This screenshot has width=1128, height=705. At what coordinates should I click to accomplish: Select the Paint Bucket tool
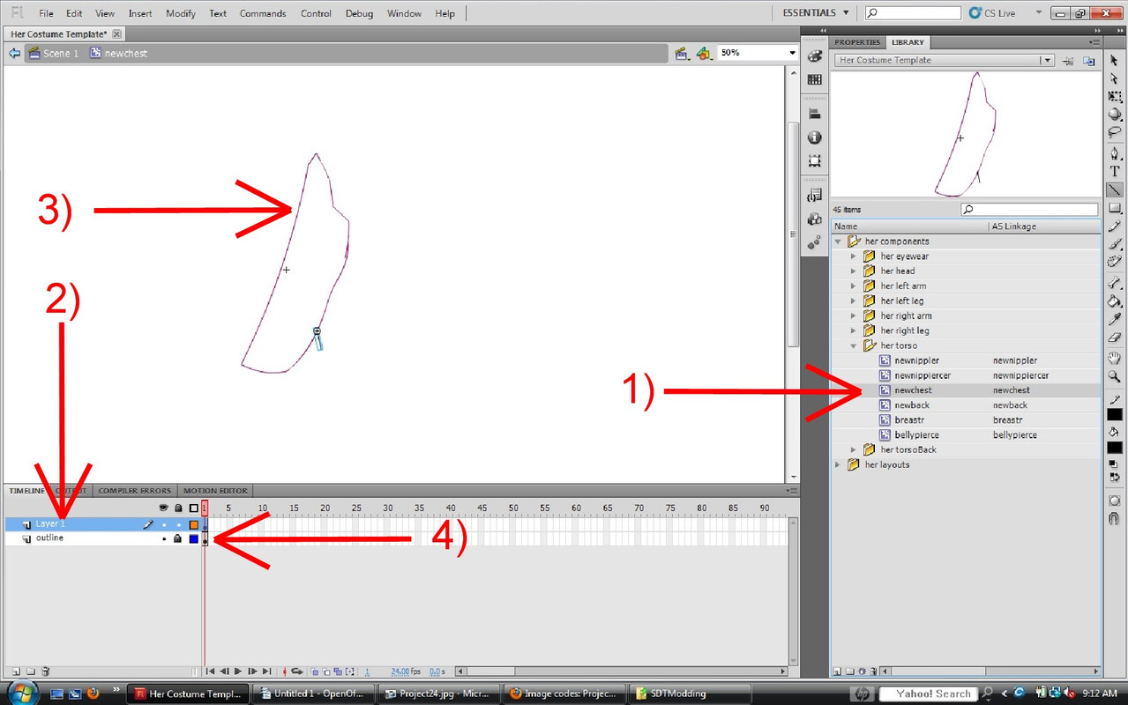click(1115, 301)
